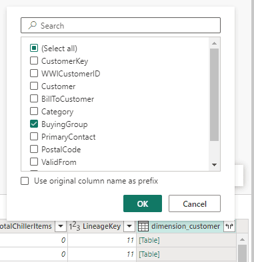Toggle the (Select all) checkbox
This screenshot has height=262, width=254.
[x=34, y=48]
